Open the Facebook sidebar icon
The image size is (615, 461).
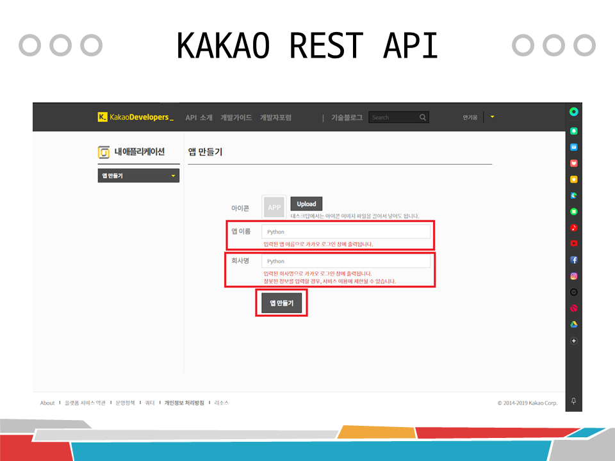574,260
